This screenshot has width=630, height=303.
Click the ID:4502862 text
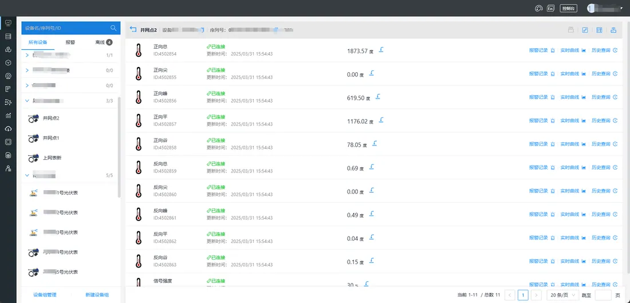(x=165, y=241)
